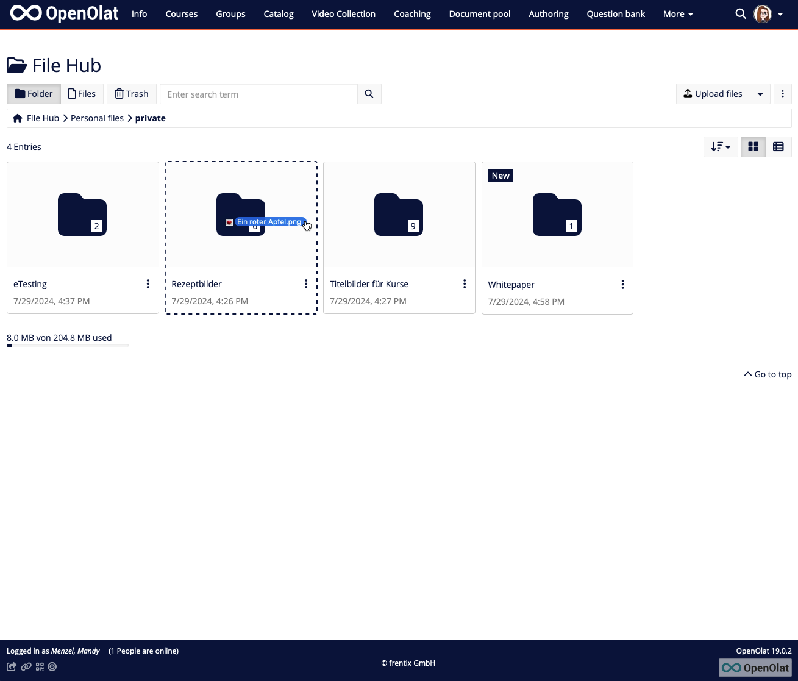Screen dimensions: 798x681
Task: Switch to grid tile view
Action: [x=753, y=147]
